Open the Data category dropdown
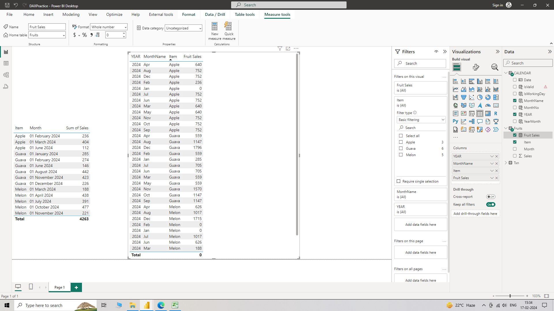The height and width of the screenshot is (311, 554). tap(184, 28)
